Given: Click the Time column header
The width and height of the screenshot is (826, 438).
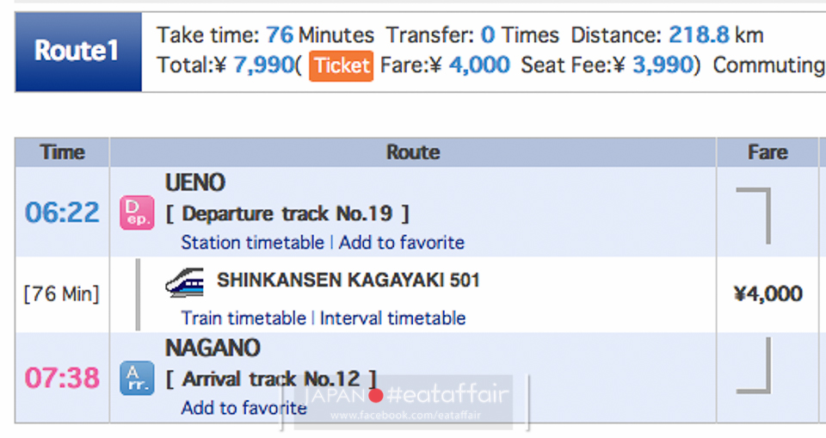Looking at the screenshot, I should pyautogui.click(x=62, y=152).
